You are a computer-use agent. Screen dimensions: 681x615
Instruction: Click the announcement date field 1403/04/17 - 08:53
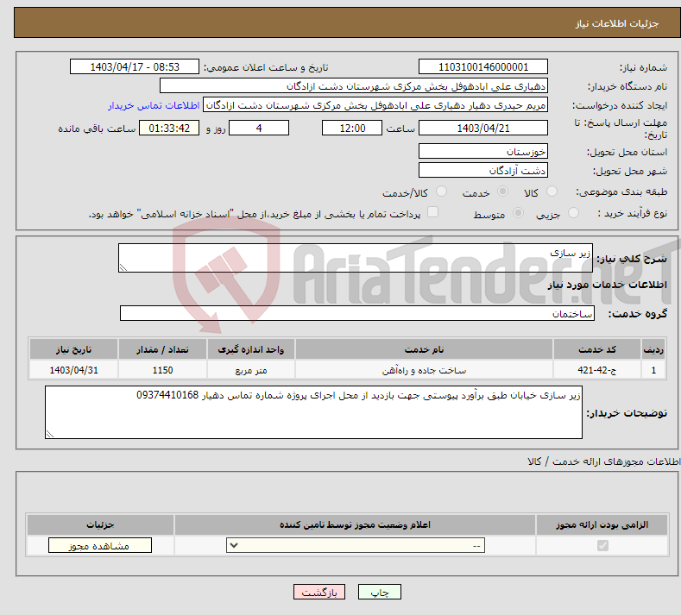135,66
